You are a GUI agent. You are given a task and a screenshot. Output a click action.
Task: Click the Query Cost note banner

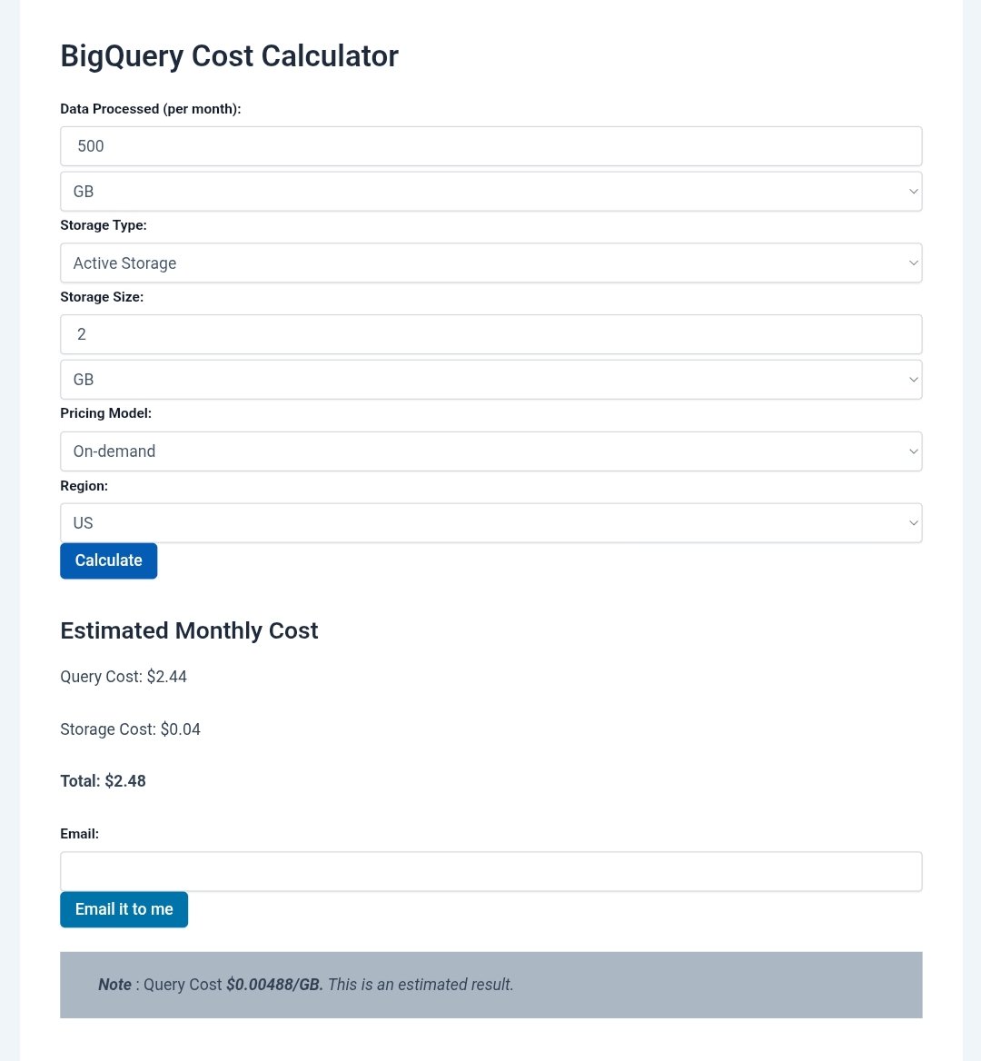tap(490, 984)
